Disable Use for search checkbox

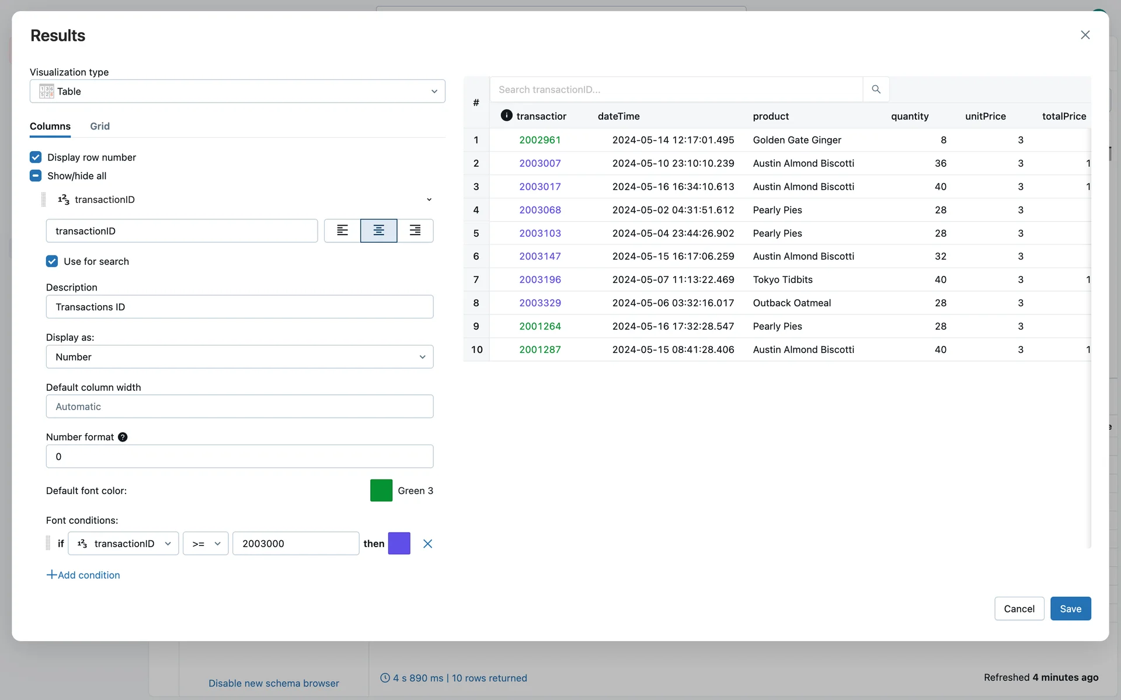pyautogui.click(x=52, y=261)
